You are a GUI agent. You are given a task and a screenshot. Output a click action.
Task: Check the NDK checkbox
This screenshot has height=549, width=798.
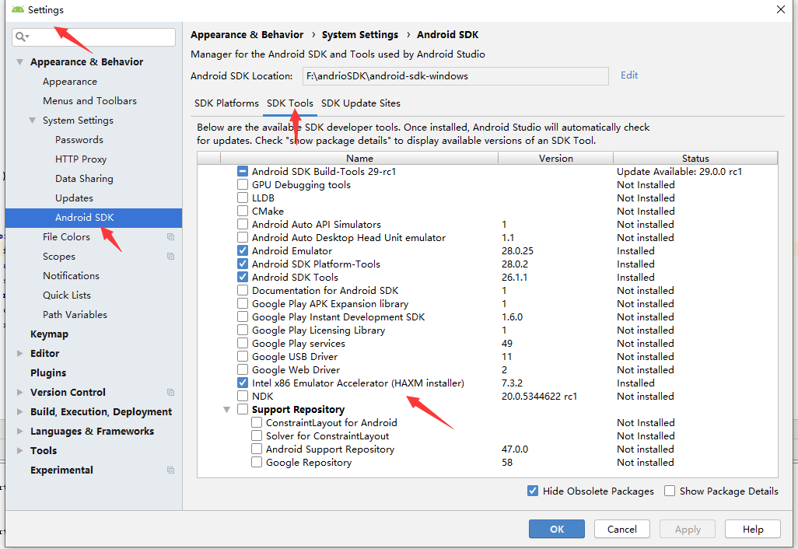click(243, 397)
